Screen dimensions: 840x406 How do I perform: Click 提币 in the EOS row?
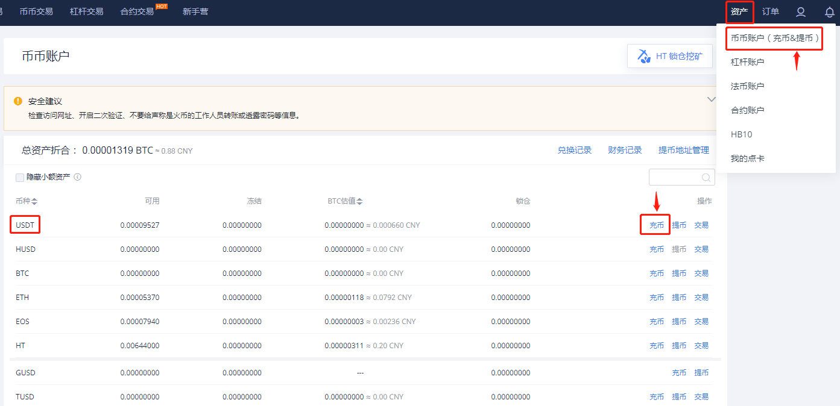[x=679, y=322]
